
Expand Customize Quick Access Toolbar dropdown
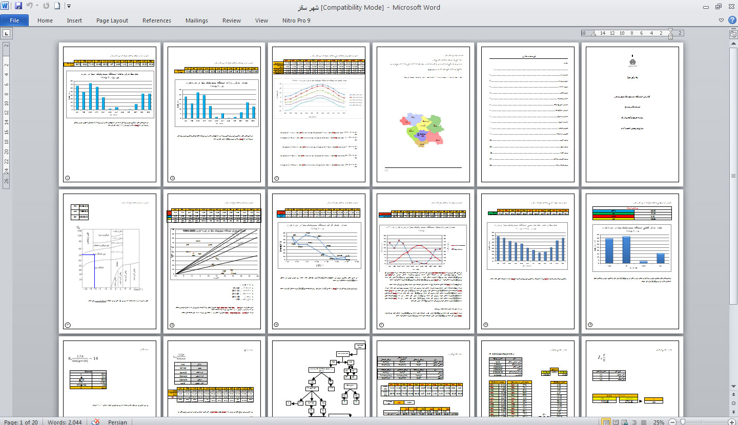pos(69,7)
